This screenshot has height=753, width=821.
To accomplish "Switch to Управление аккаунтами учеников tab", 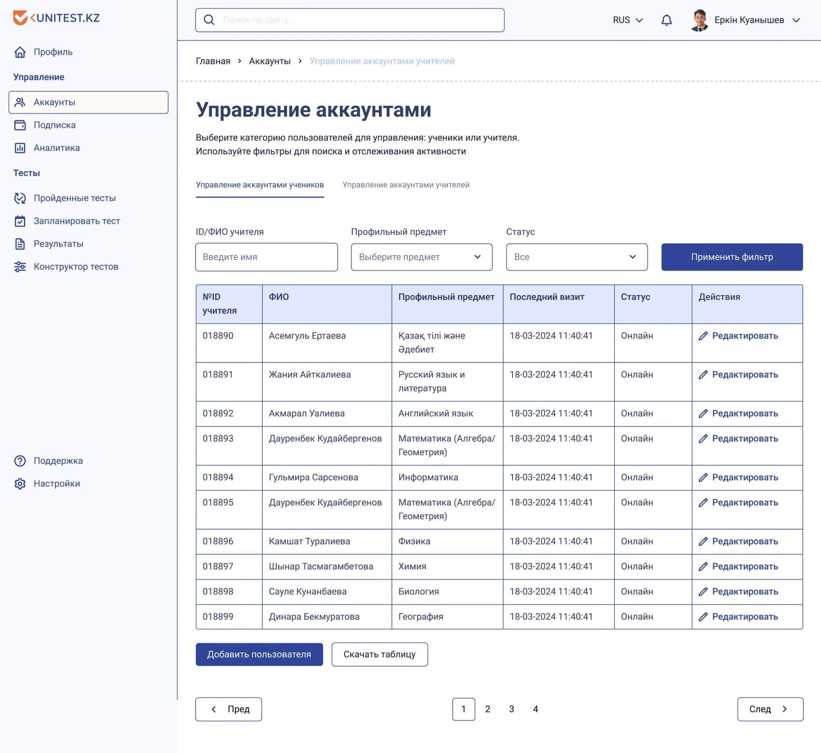I will click(x=260, y=185).
